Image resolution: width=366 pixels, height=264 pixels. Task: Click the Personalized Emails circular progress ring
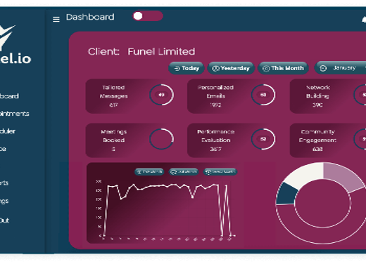point(263,95)
